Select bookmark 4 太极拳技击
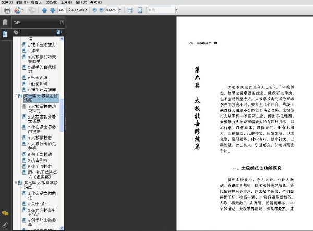Viewport: 313px width, 231px height. pyautogui.click(x=40, y=137)
